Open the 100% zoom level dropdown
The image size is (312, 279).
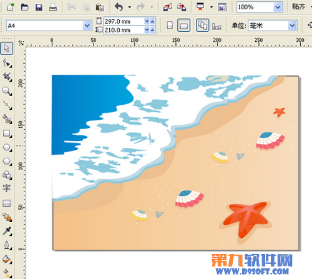278,7
